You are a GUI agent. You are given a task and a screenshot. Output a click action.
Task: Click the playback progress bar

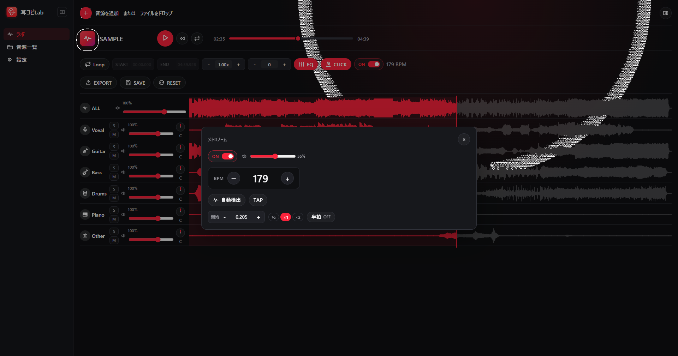(x=291, y=38)
